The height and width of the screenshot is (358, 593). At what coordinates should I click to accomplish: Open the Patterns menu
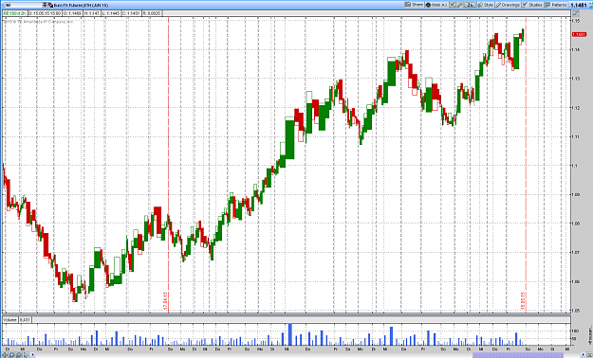556,5
